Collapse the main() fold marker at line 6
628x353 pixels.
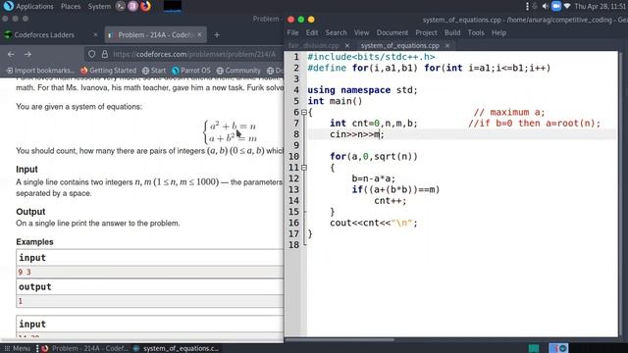pos(304,113)
